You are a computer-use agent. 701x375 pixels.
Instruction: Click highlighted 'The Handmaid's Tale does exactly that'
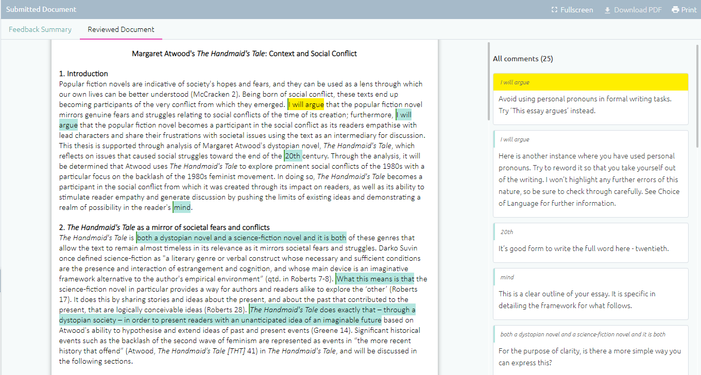pos(332,310)
